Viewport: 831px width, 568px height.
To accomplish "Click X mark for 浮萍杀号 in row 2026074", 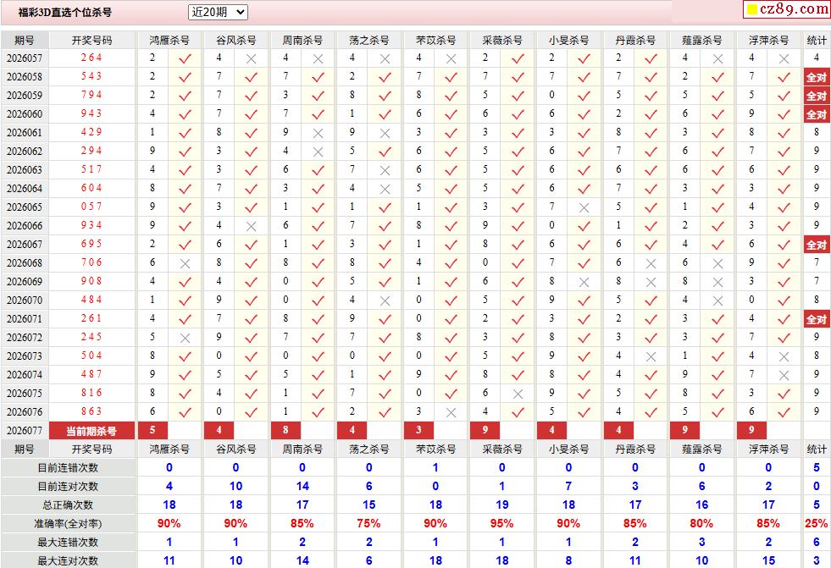I will point(784,375).
